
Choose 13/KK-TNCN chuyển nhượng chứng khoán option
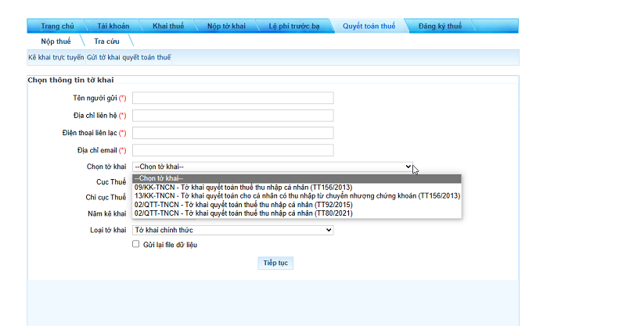coord(297,196)
